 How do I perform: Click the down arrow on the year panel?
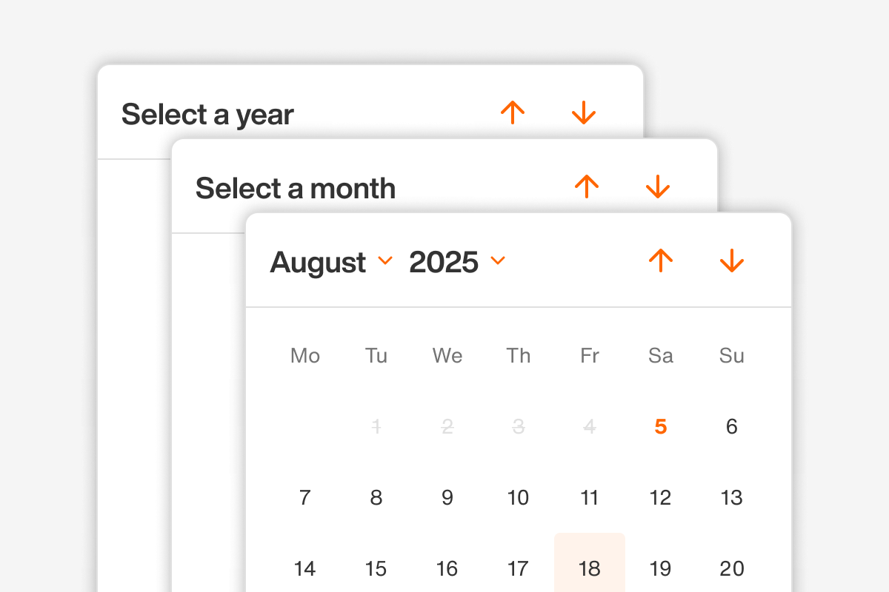click(584, 112)
